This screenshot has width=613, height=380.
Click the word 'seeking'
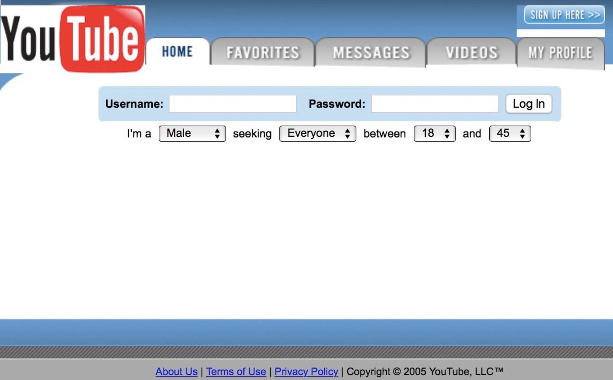tap(252, 134)
